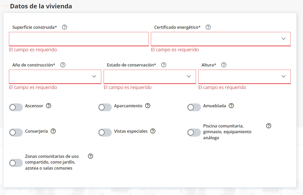The width and height of the screenshot is (303, 195).
Task: Open help for Vistas especiales
Action: coord(153,131)
